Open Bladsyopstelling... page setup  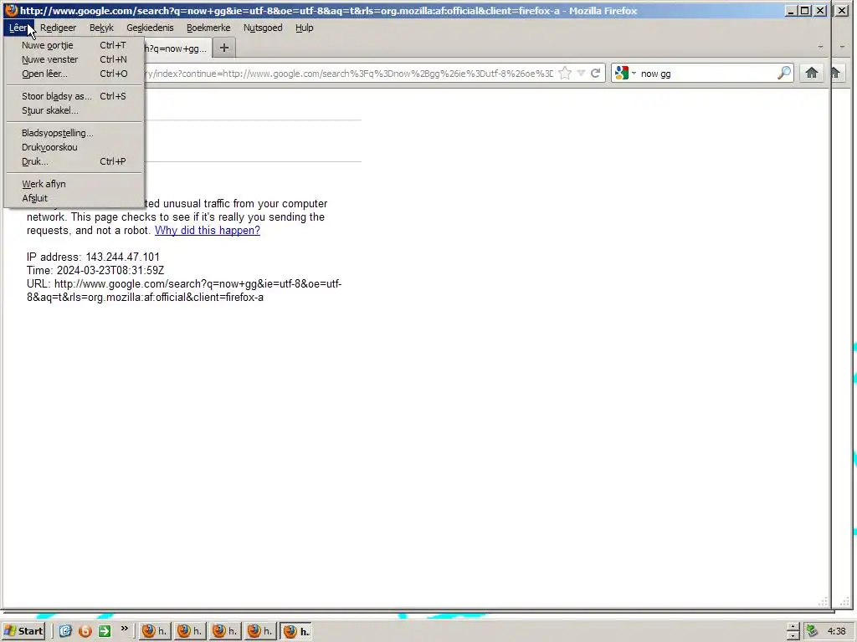click(74, 133)
